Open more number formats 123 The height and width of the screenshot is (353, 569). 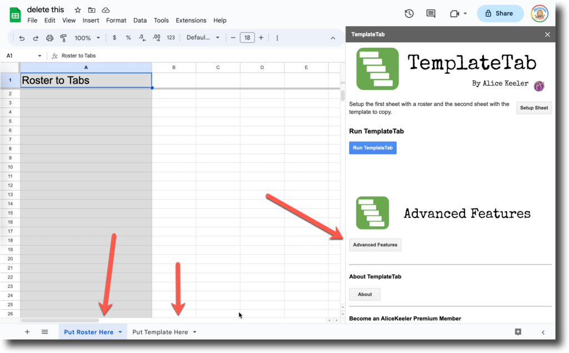tap(171, 38)
